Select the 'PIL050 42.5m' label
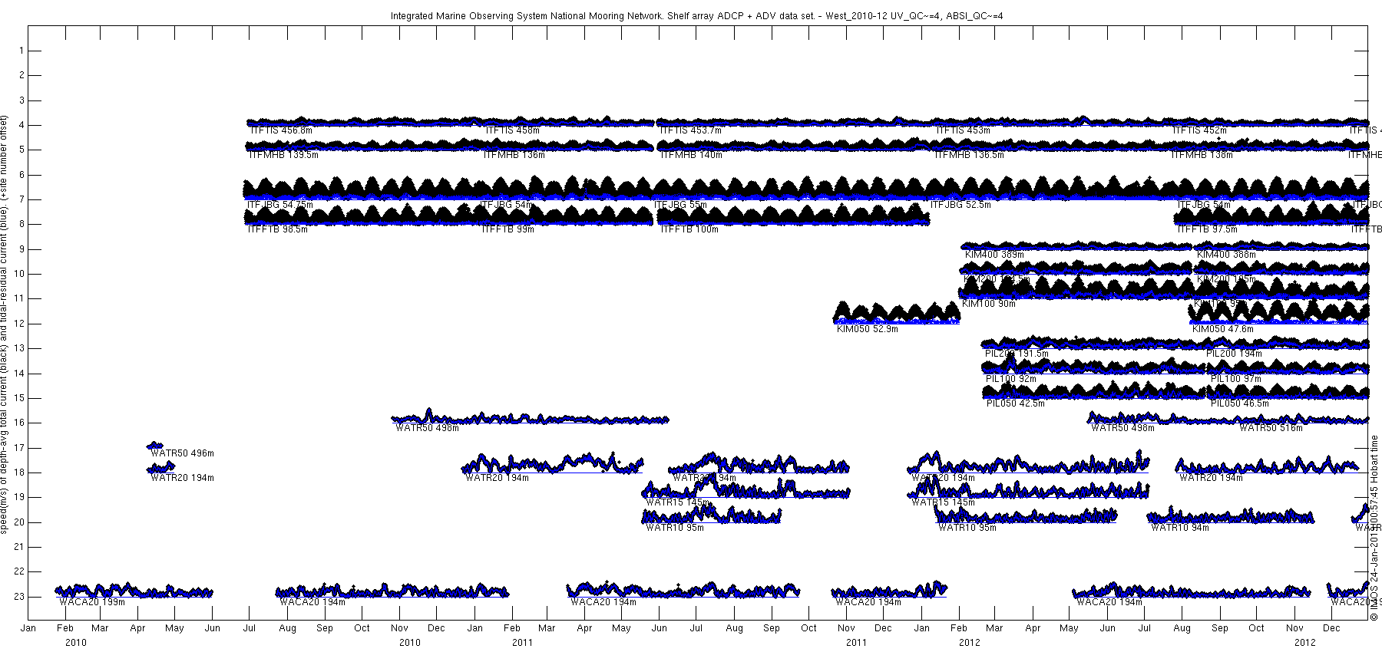The height and width of the screenshot is (652, 1382). click(x=1015, y=403)
